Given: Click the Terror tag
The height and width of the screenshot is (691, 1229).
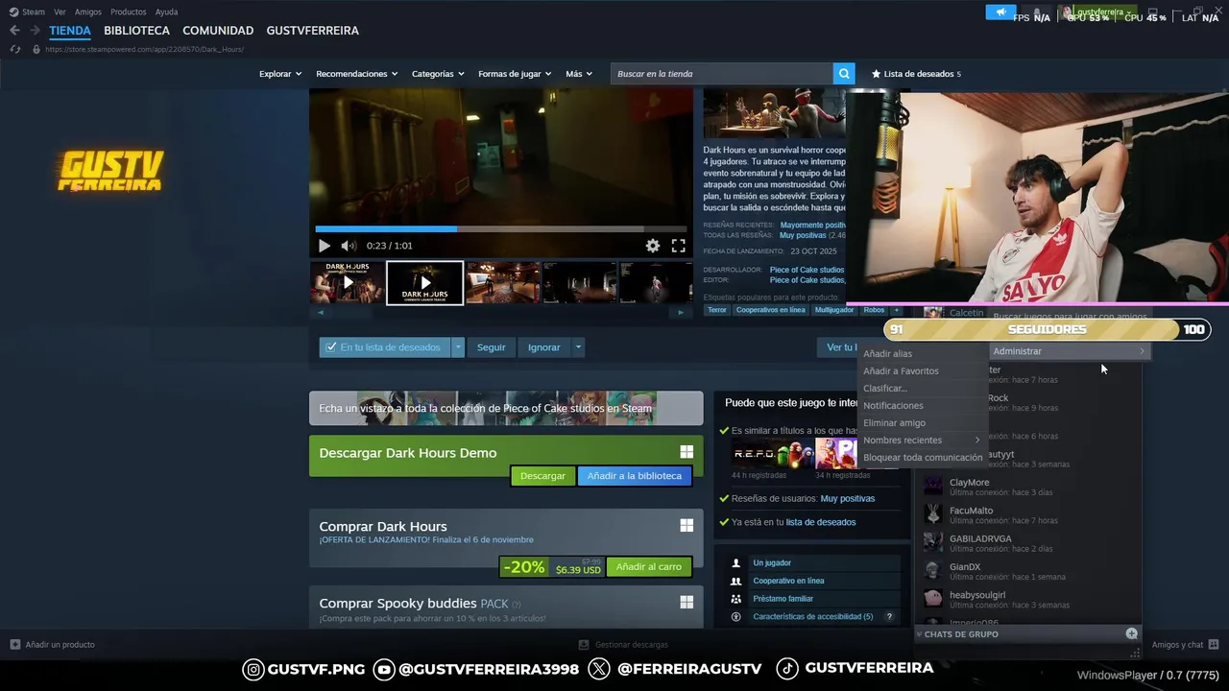Looking at the screenshot, I should tap(717, 310).
